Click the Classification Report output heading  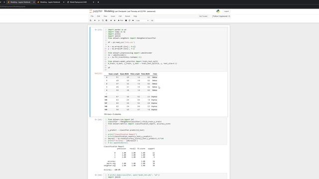tap(114, 146)
